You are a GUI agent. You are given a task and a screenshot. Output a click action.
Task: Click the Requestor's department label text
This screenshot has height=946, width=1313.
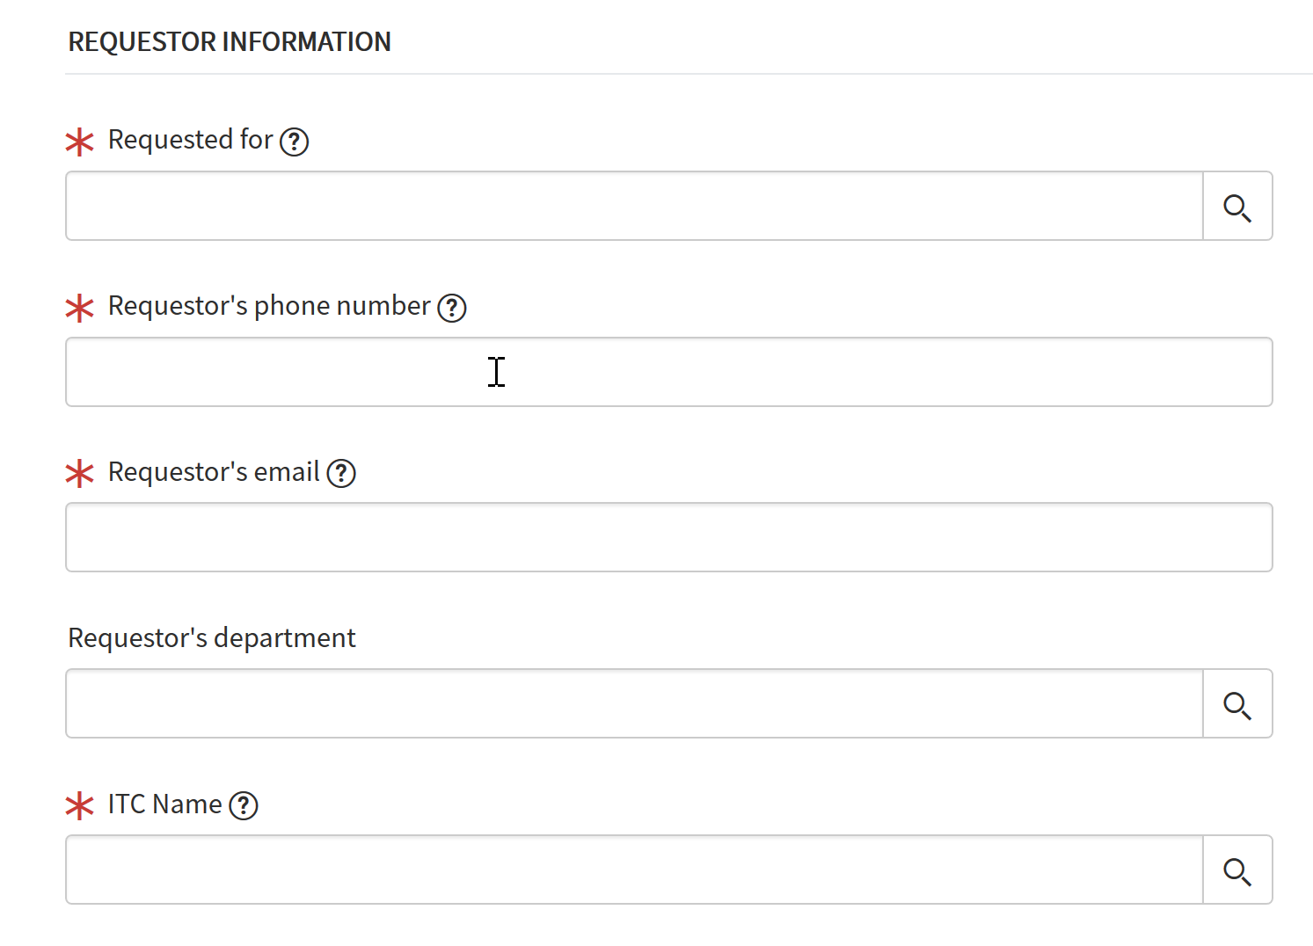[x=211, y=637]
